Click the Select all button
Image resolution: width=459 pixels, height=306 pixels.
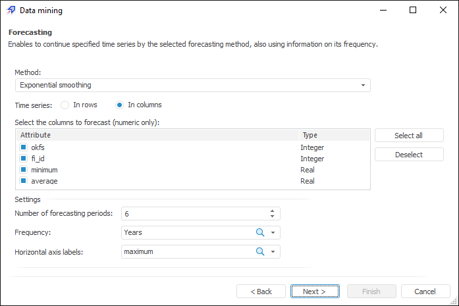pos(408,136)
